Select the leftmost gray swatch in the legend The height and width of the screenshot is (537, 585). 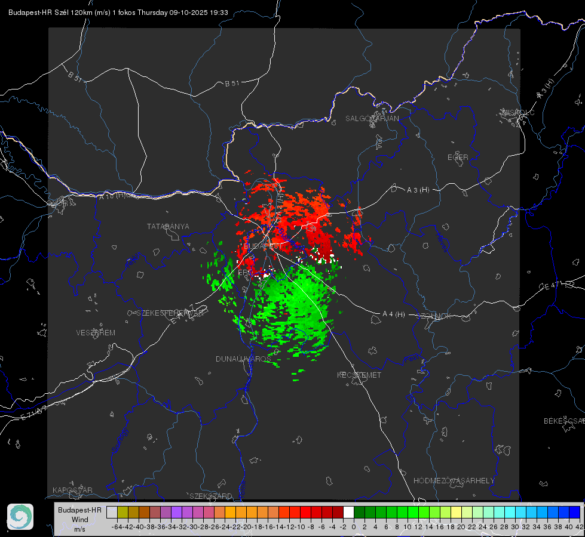point(112,512)
